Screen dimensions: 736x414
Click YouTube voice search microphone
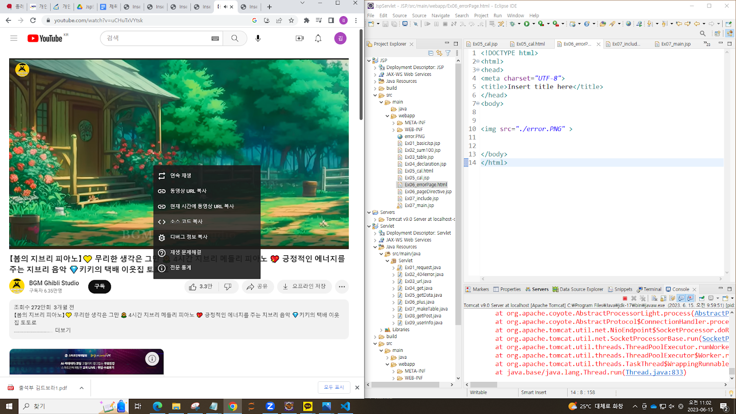258,39
